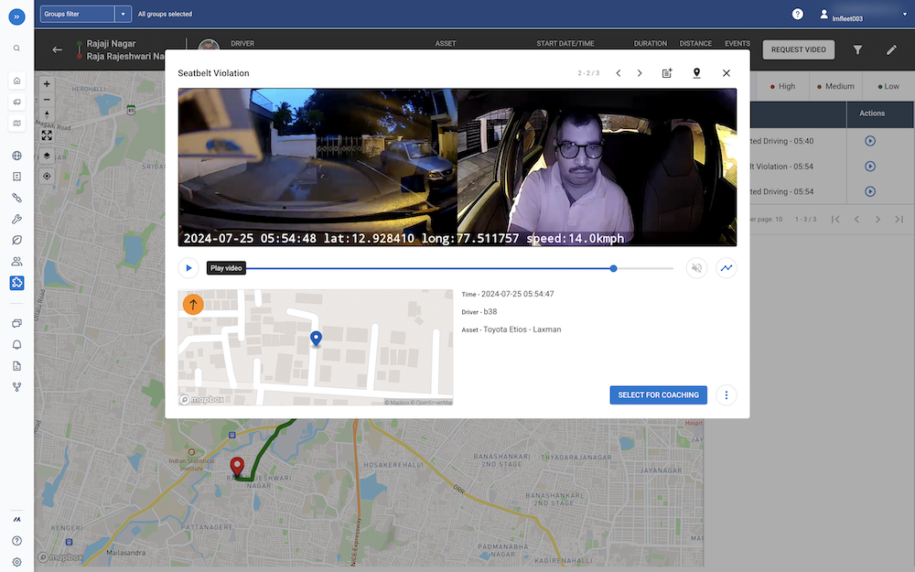Open the document icon in the sidebar
This screenshot has width=915, height=572.
pyautogui.click(x=16, y=366)
